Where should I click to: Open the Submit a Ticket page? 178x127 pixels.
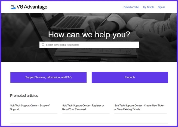point(131,7)
